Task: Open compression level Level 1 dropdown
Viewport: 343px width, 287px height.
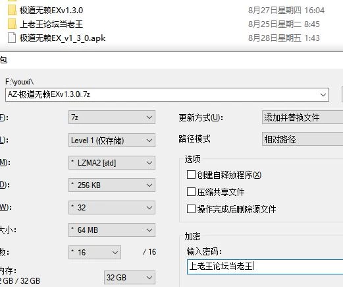Action: (112, 140)
